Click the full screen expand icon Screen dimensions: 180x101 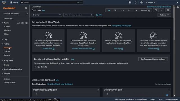tap(168, 10)
